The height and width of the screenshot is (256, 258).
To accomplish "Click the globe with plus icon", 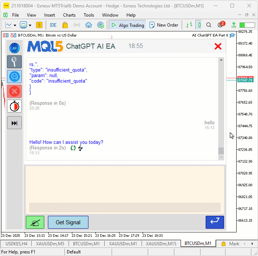I will (x=101, y=25).
